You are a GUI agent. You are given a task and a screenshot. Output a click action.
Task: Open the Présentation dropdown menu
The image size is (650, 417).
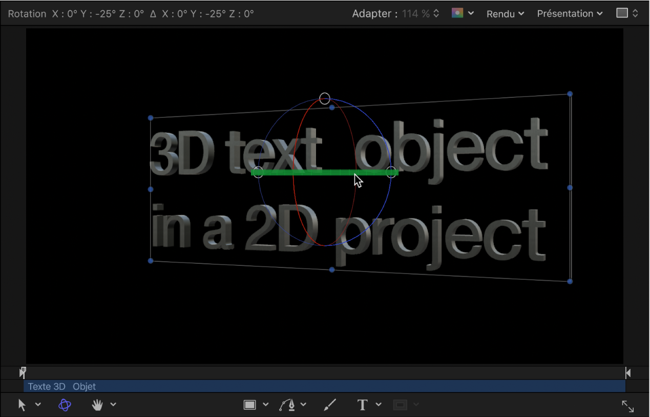569,14
